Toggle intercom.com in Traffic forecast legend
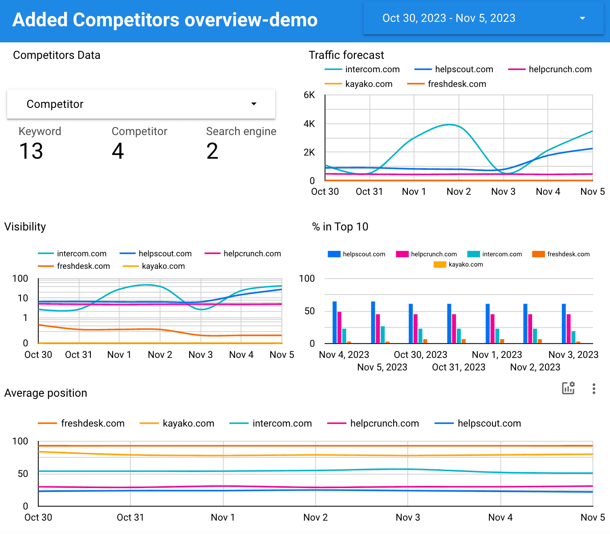610x534 pixels. point(362,70)
